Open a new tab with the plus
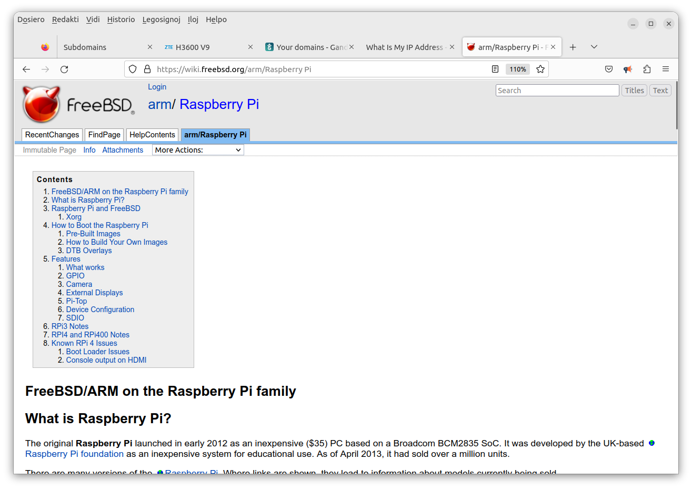Viewport: 692px width, 489px height. [573, 47]
